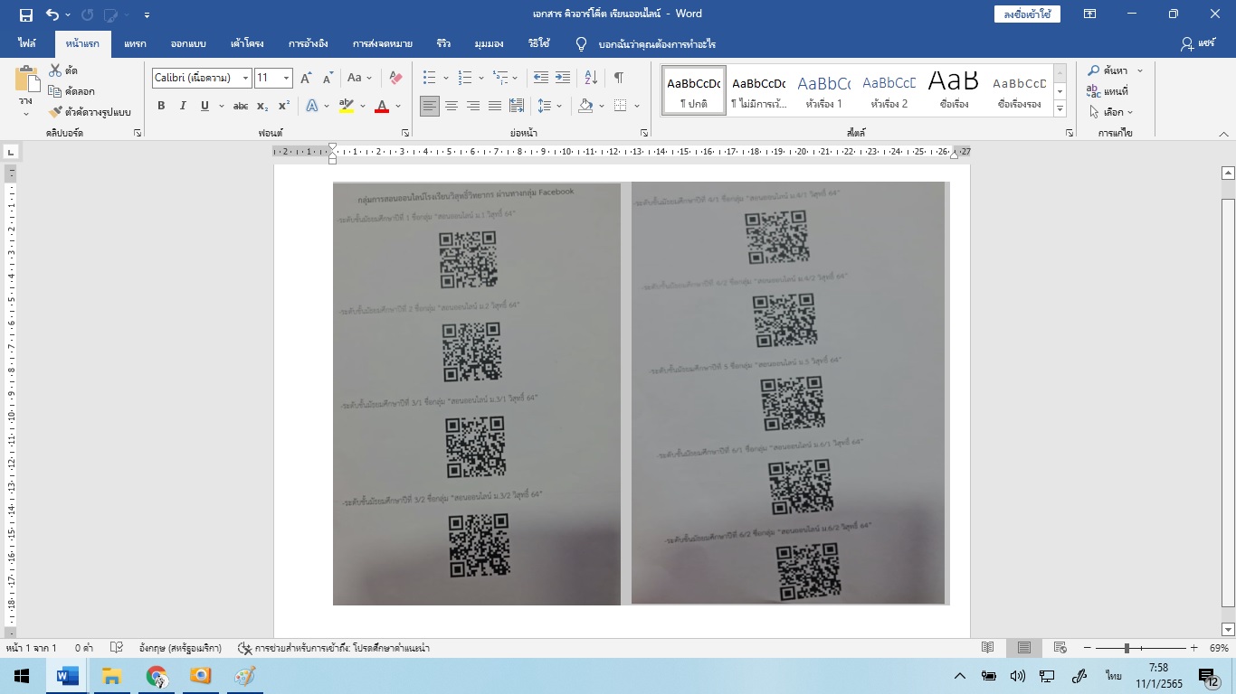Undo the last action in Quick Access toolbar
Viewport: 1236px width, 694px height.
(52, 14)
